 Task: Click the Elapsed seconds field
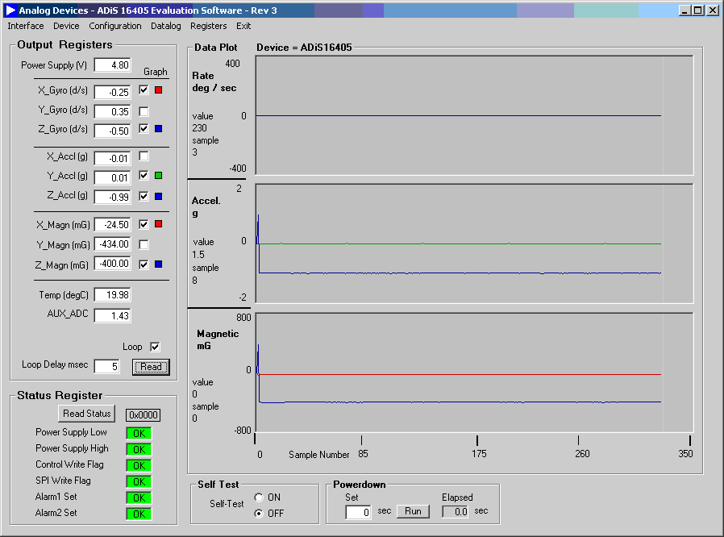456,511
